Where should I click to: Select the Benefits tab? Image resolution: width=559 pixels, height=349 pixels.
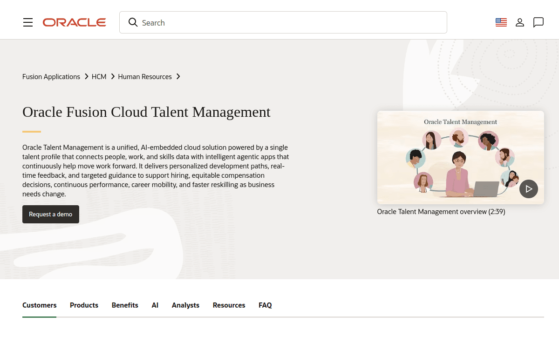coord(125,305)
